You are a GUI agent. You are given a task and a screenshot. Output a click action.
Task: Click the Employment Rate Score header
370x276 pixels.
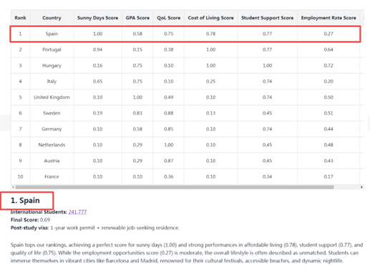pos(328,18)
